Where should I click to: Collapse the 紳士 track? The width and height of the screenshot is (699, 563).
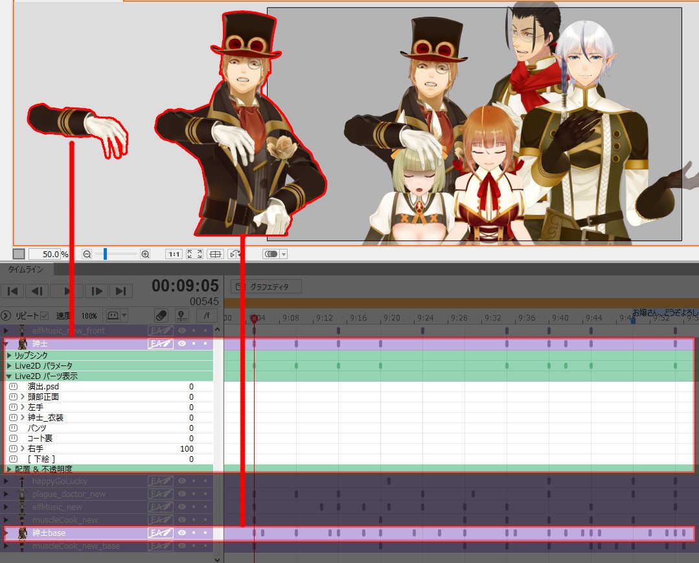point(6,343)
